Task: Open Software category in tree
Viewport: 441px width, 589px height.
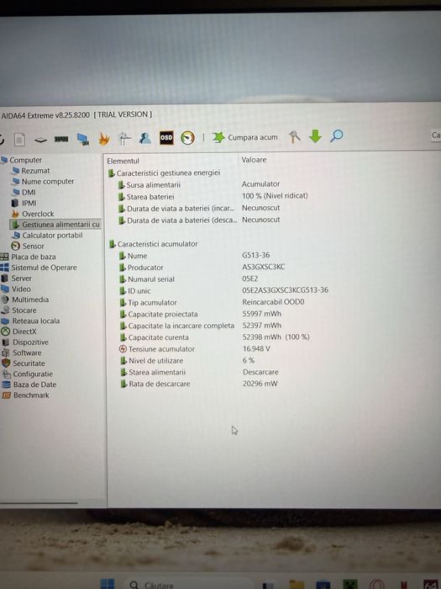Action: [22, 353]
